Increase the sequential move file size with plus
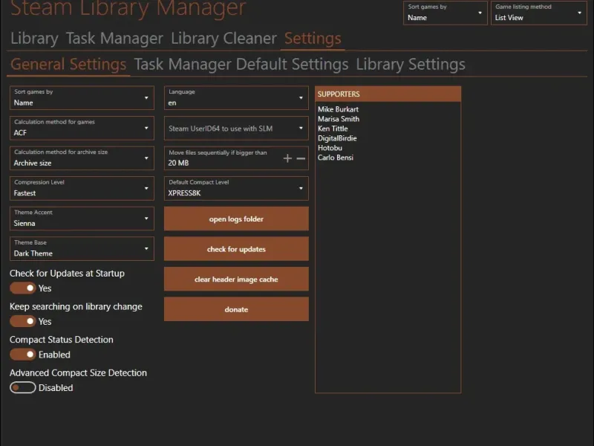The height and width of the screenshot is (446, 594). pos(287,158)
